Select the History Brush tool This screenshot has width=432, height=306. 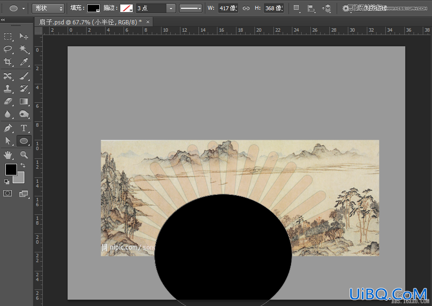coord(24,89)
